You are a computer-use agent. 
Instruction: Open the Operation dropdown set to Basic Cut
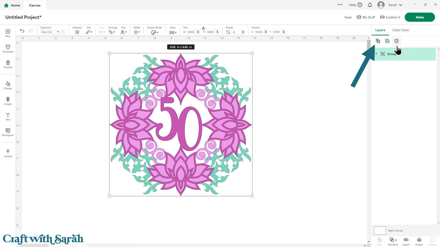[x=50, y=32]
